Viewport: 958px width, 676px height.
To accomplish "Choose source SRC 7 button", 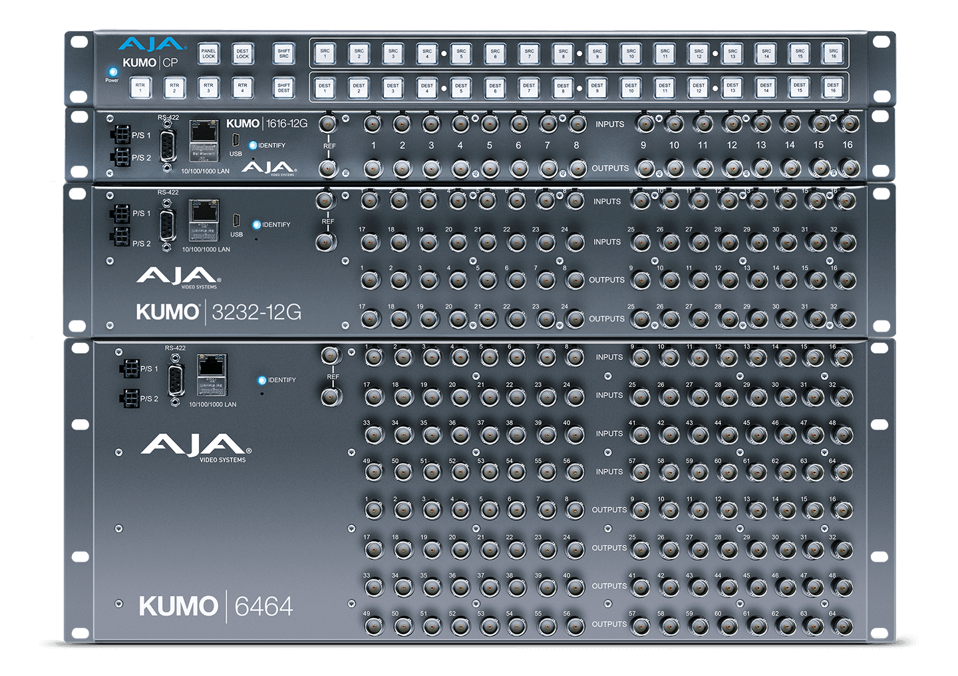I will point(530,53).
